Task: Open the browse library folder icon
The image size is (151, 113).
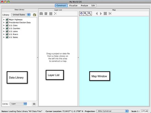Action: 35,15
